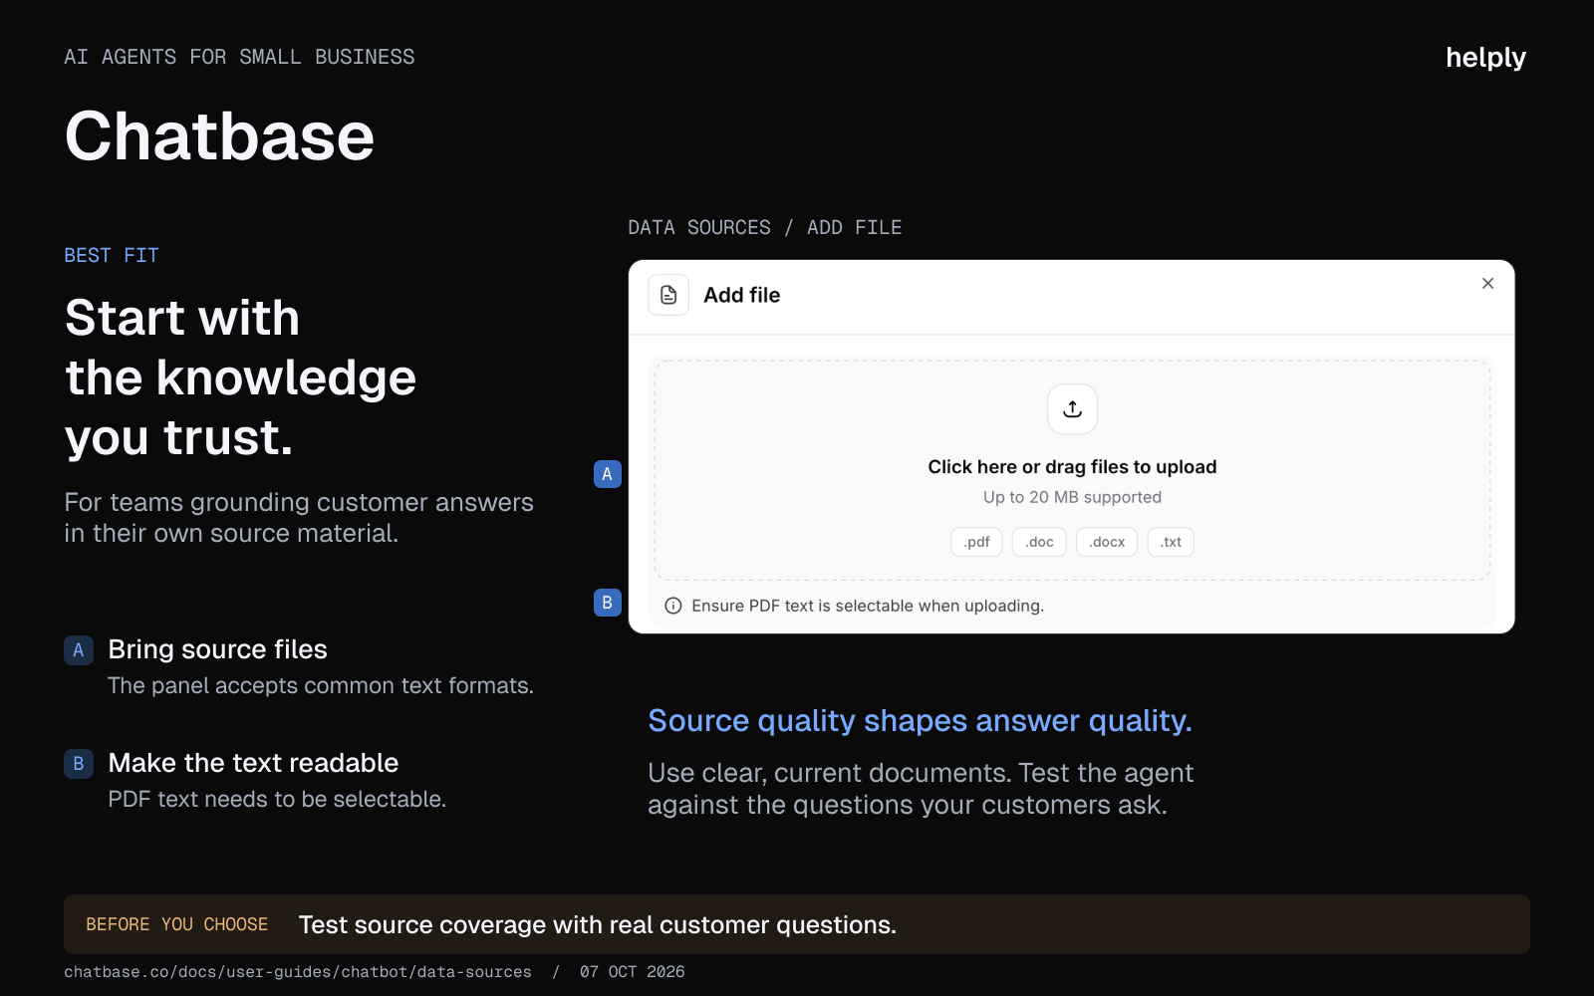Image resolution: width=1594 pixels, height=996 pixels.
Task: Click the 'BEFORE YOU CHOOSE' label
Action: click(x=176, y=924)
